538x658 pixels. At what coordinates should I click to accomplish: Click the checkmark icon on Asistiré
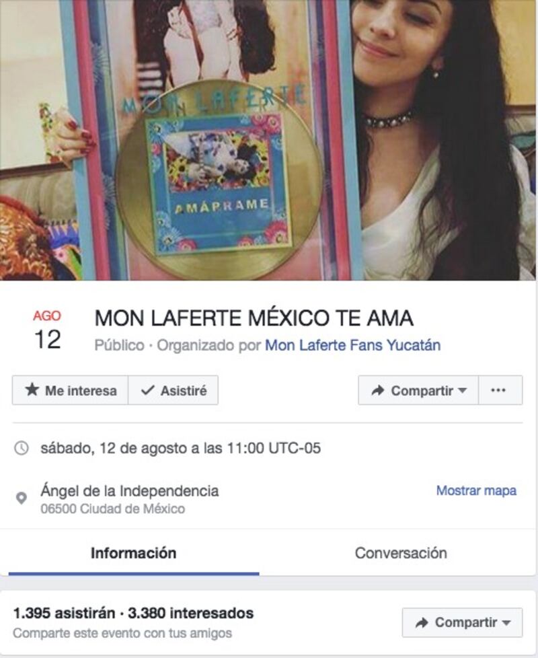point(147,390)
